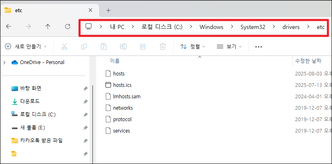Click the chevron after drivers in path

(308, 27)
